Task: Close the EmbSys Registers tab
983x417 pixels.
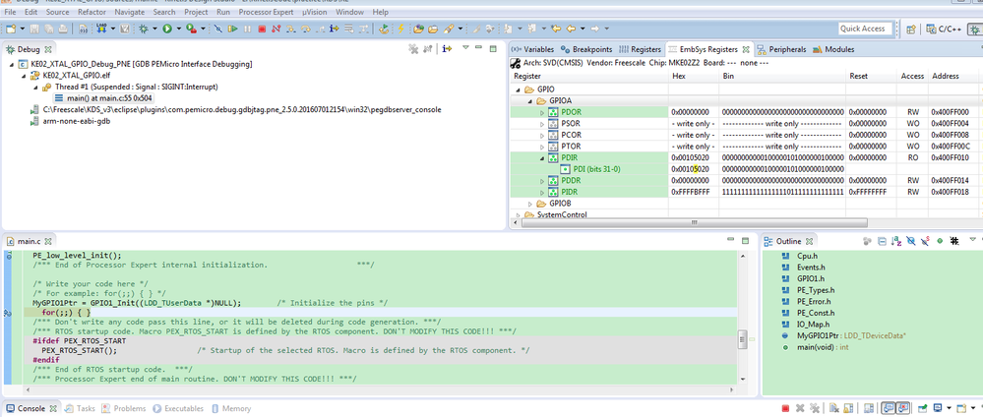Action: (x=746, y=49)
